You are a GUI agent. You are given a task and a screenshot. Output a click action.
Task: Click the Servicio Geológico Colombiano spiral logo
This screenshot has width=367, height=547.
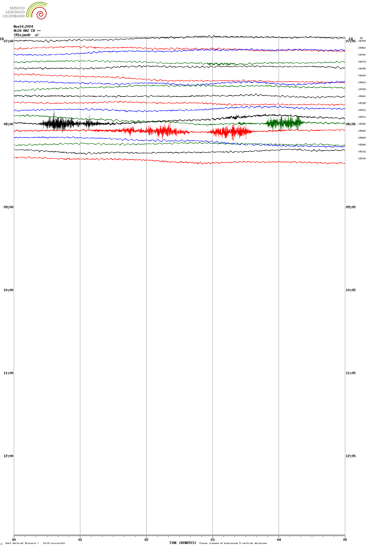click(37, 11)
